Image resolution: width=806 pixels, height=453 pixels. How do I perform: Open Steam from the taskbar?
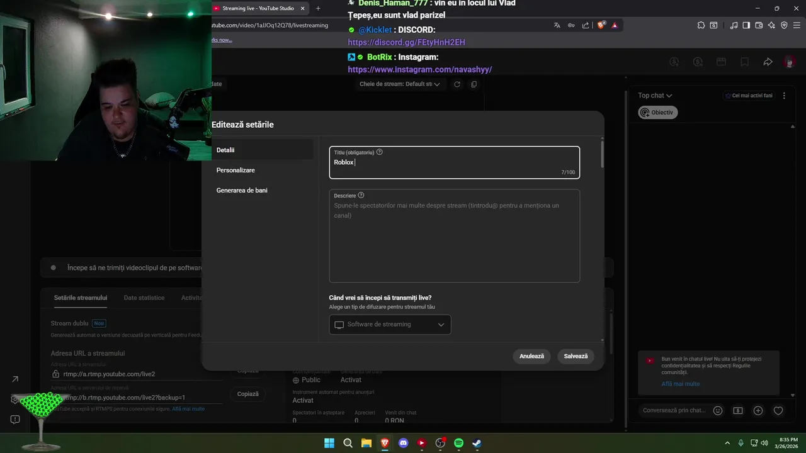477,443
